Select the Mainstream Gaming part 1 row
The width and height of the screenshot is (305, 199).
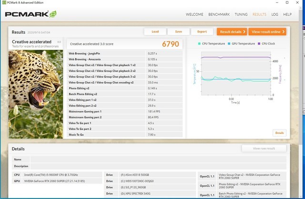(125, 112)
